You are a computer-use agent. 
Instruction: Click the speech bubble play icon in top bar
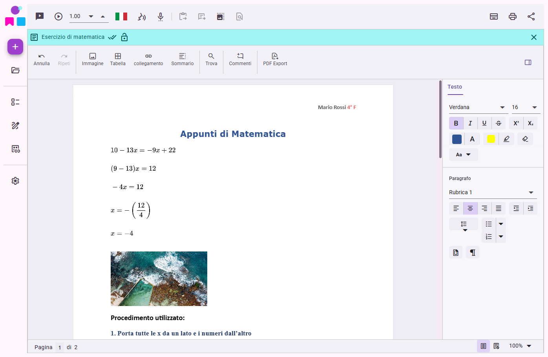click(40, 16)
